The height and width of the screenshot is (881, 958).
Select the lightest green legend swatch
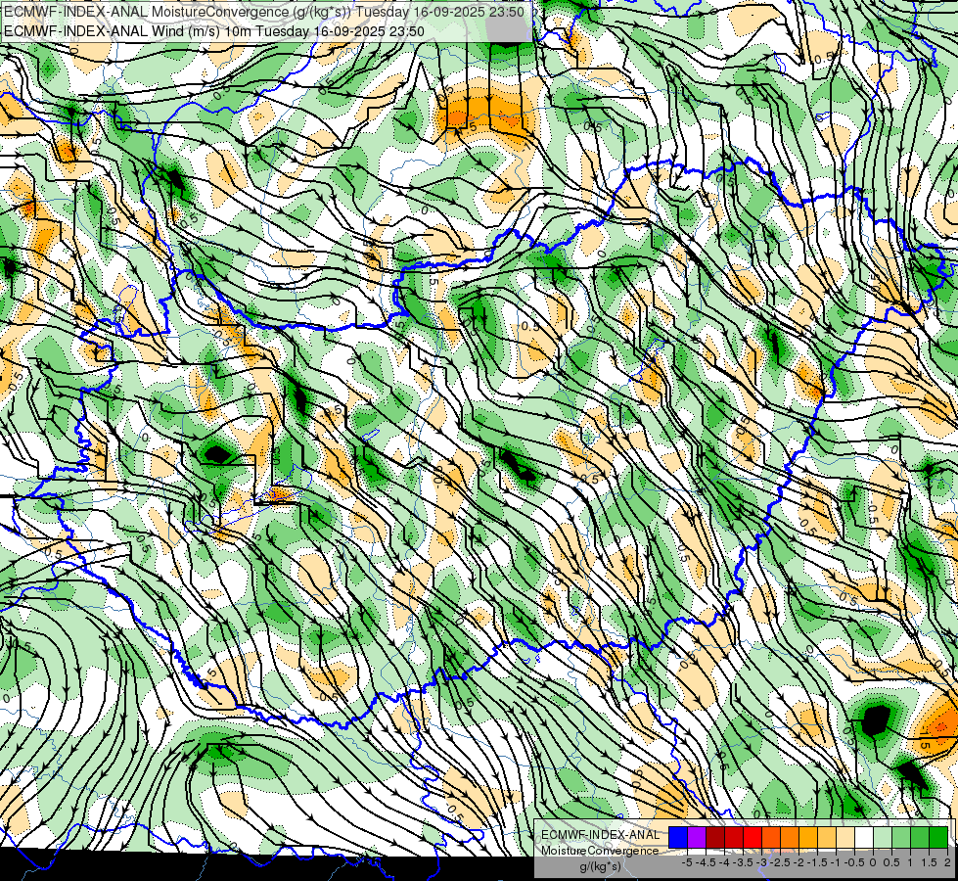(883, 838)
